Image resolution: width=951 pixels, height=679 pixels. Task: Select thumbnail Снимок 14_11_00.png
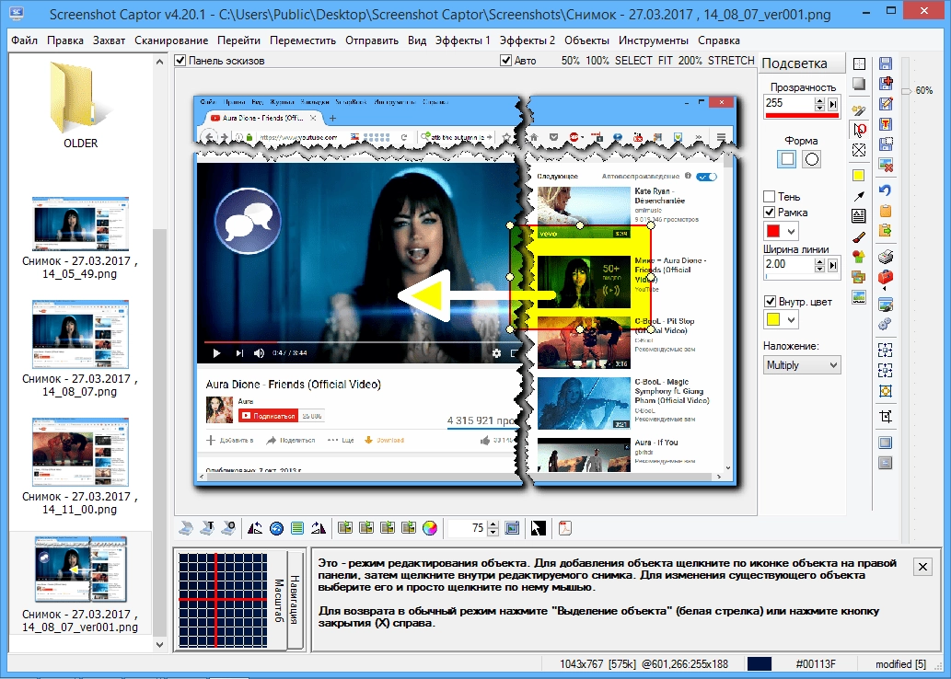[x=80, y=466]
